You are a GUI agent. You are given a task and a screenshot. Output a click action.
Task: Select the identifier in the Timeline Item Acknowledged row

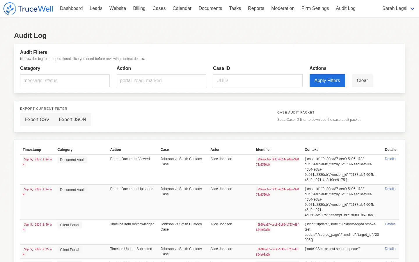(278, 227)
